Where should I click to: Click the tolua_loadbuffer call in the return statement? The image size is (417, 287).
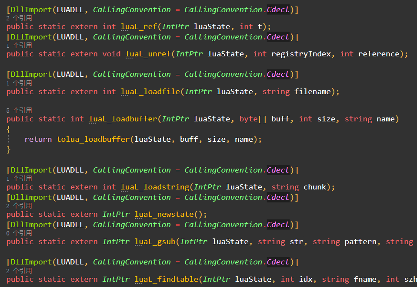(93, 140)
